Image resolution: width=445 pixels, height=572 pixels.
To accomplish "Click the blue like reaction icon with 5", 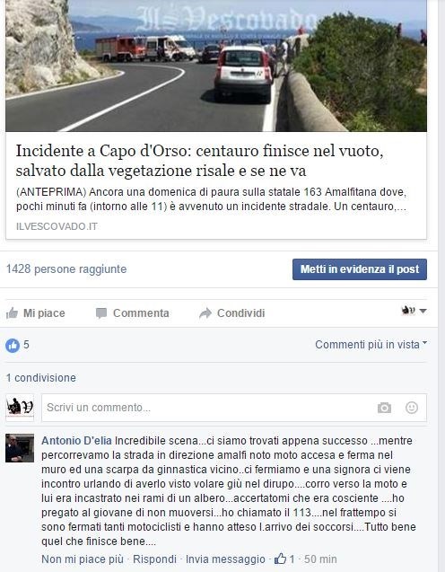I will coord(13,345).
